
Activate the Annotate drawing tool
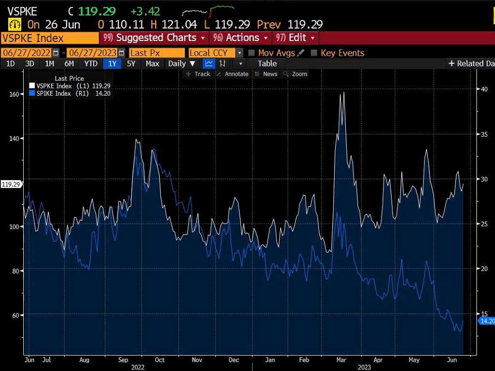point(232,74)
